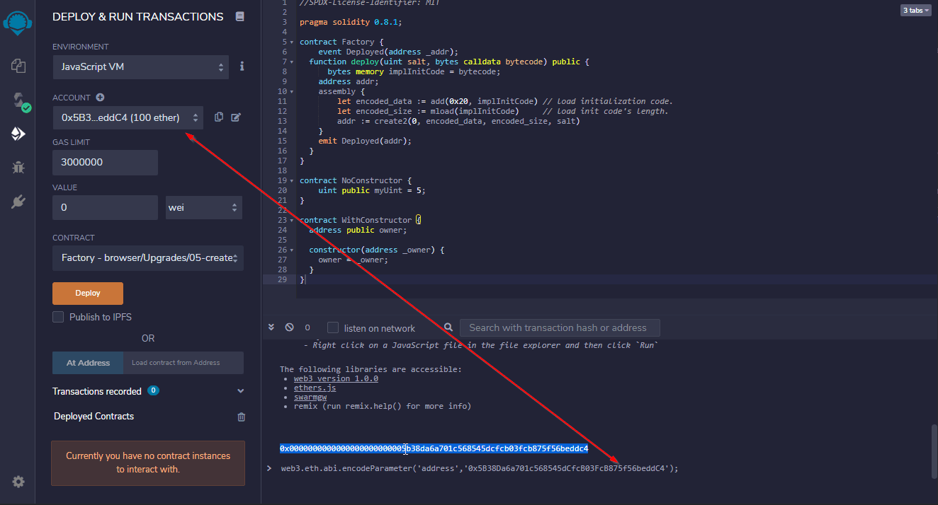Screen dimensions: 938x505
Task: Click the Transactions recorded 0 badge
Action: [x=153, y=390]
